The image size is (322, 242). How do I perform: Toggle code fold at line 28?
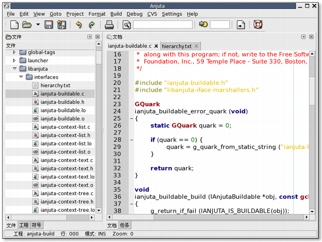coord(132,140)
